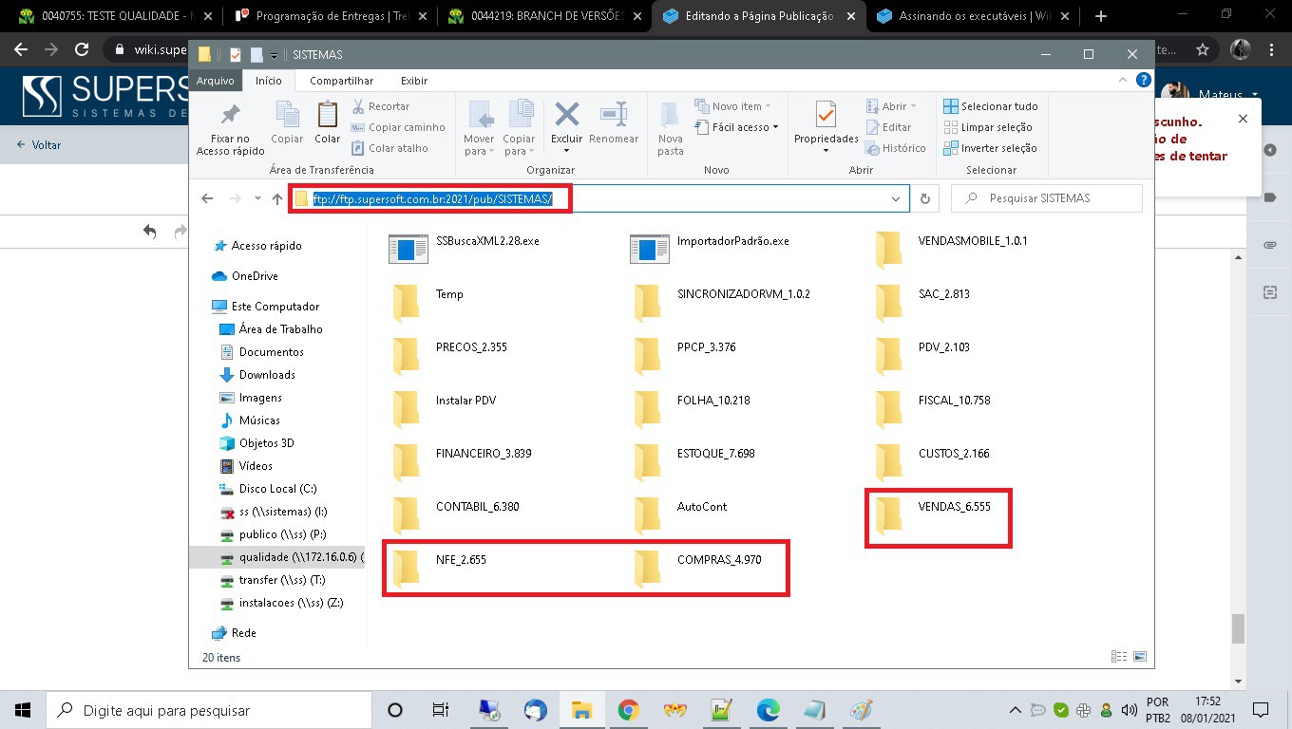Switch to details view layout icon
Screen dimensions: 1292x729
point(1118,657)
